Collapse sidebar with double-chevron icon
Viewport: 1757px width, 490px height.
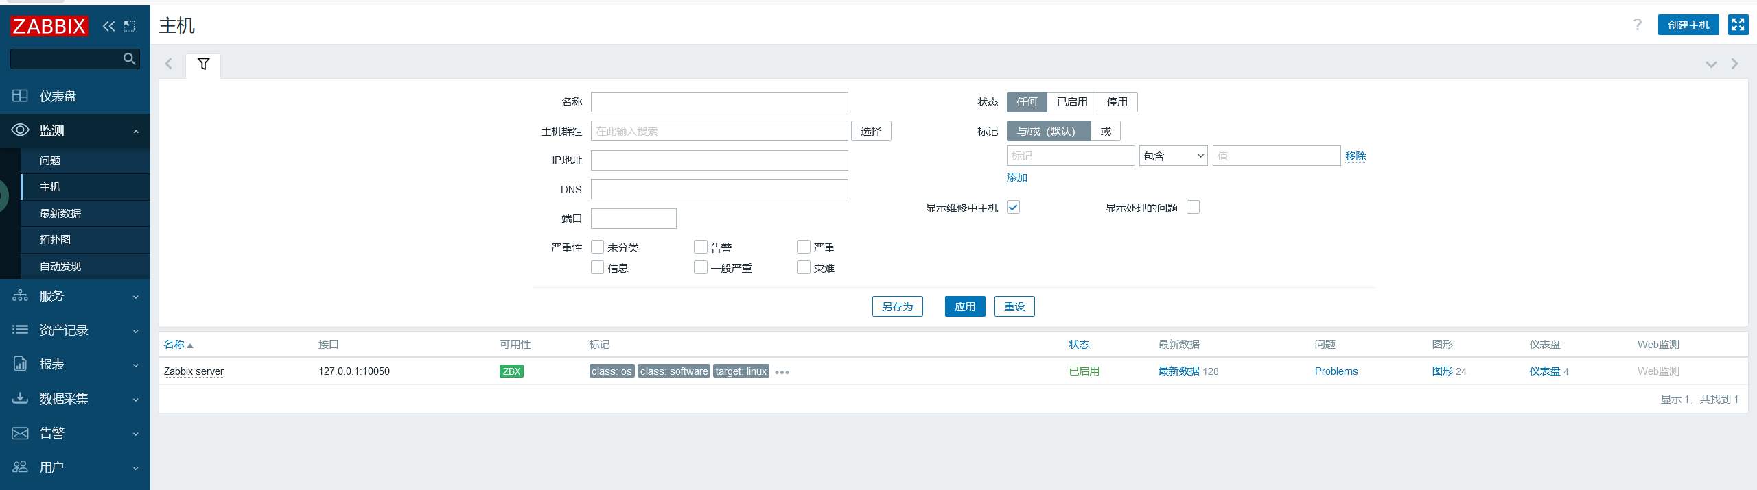[x=108, y=26]
